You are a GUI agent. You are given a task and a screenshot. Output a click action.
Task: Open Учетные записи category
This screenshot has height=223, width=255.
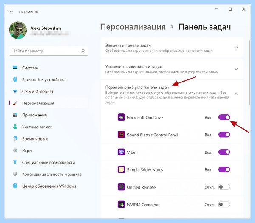pos(49,127)
